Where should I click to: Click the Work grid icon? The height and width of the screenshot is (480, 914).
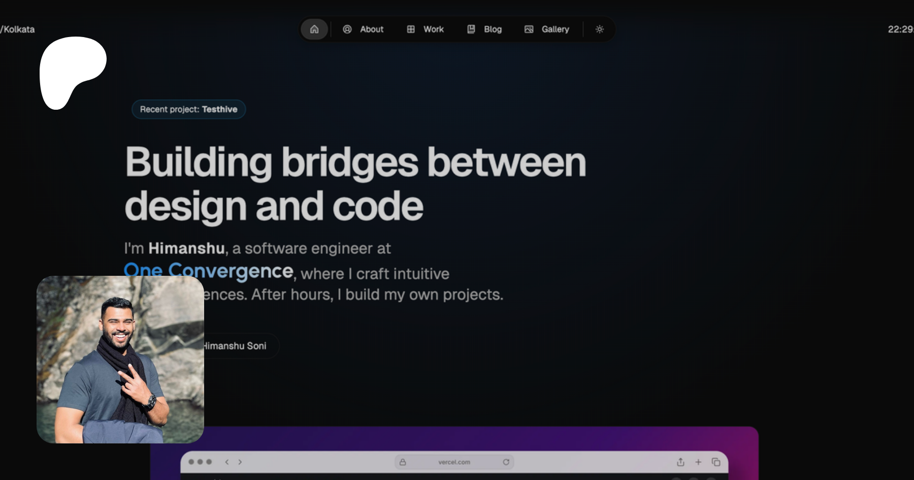tap(411, 29)
